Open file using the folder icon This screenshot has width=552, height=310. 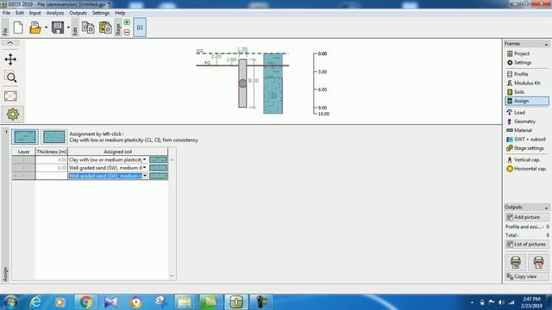34,28
